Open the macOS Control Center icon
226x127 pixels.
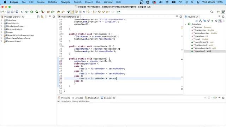(198, 2)
